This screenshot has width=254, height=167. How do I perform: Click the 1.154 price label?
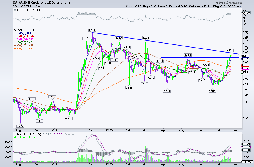[x=86, y=39]
